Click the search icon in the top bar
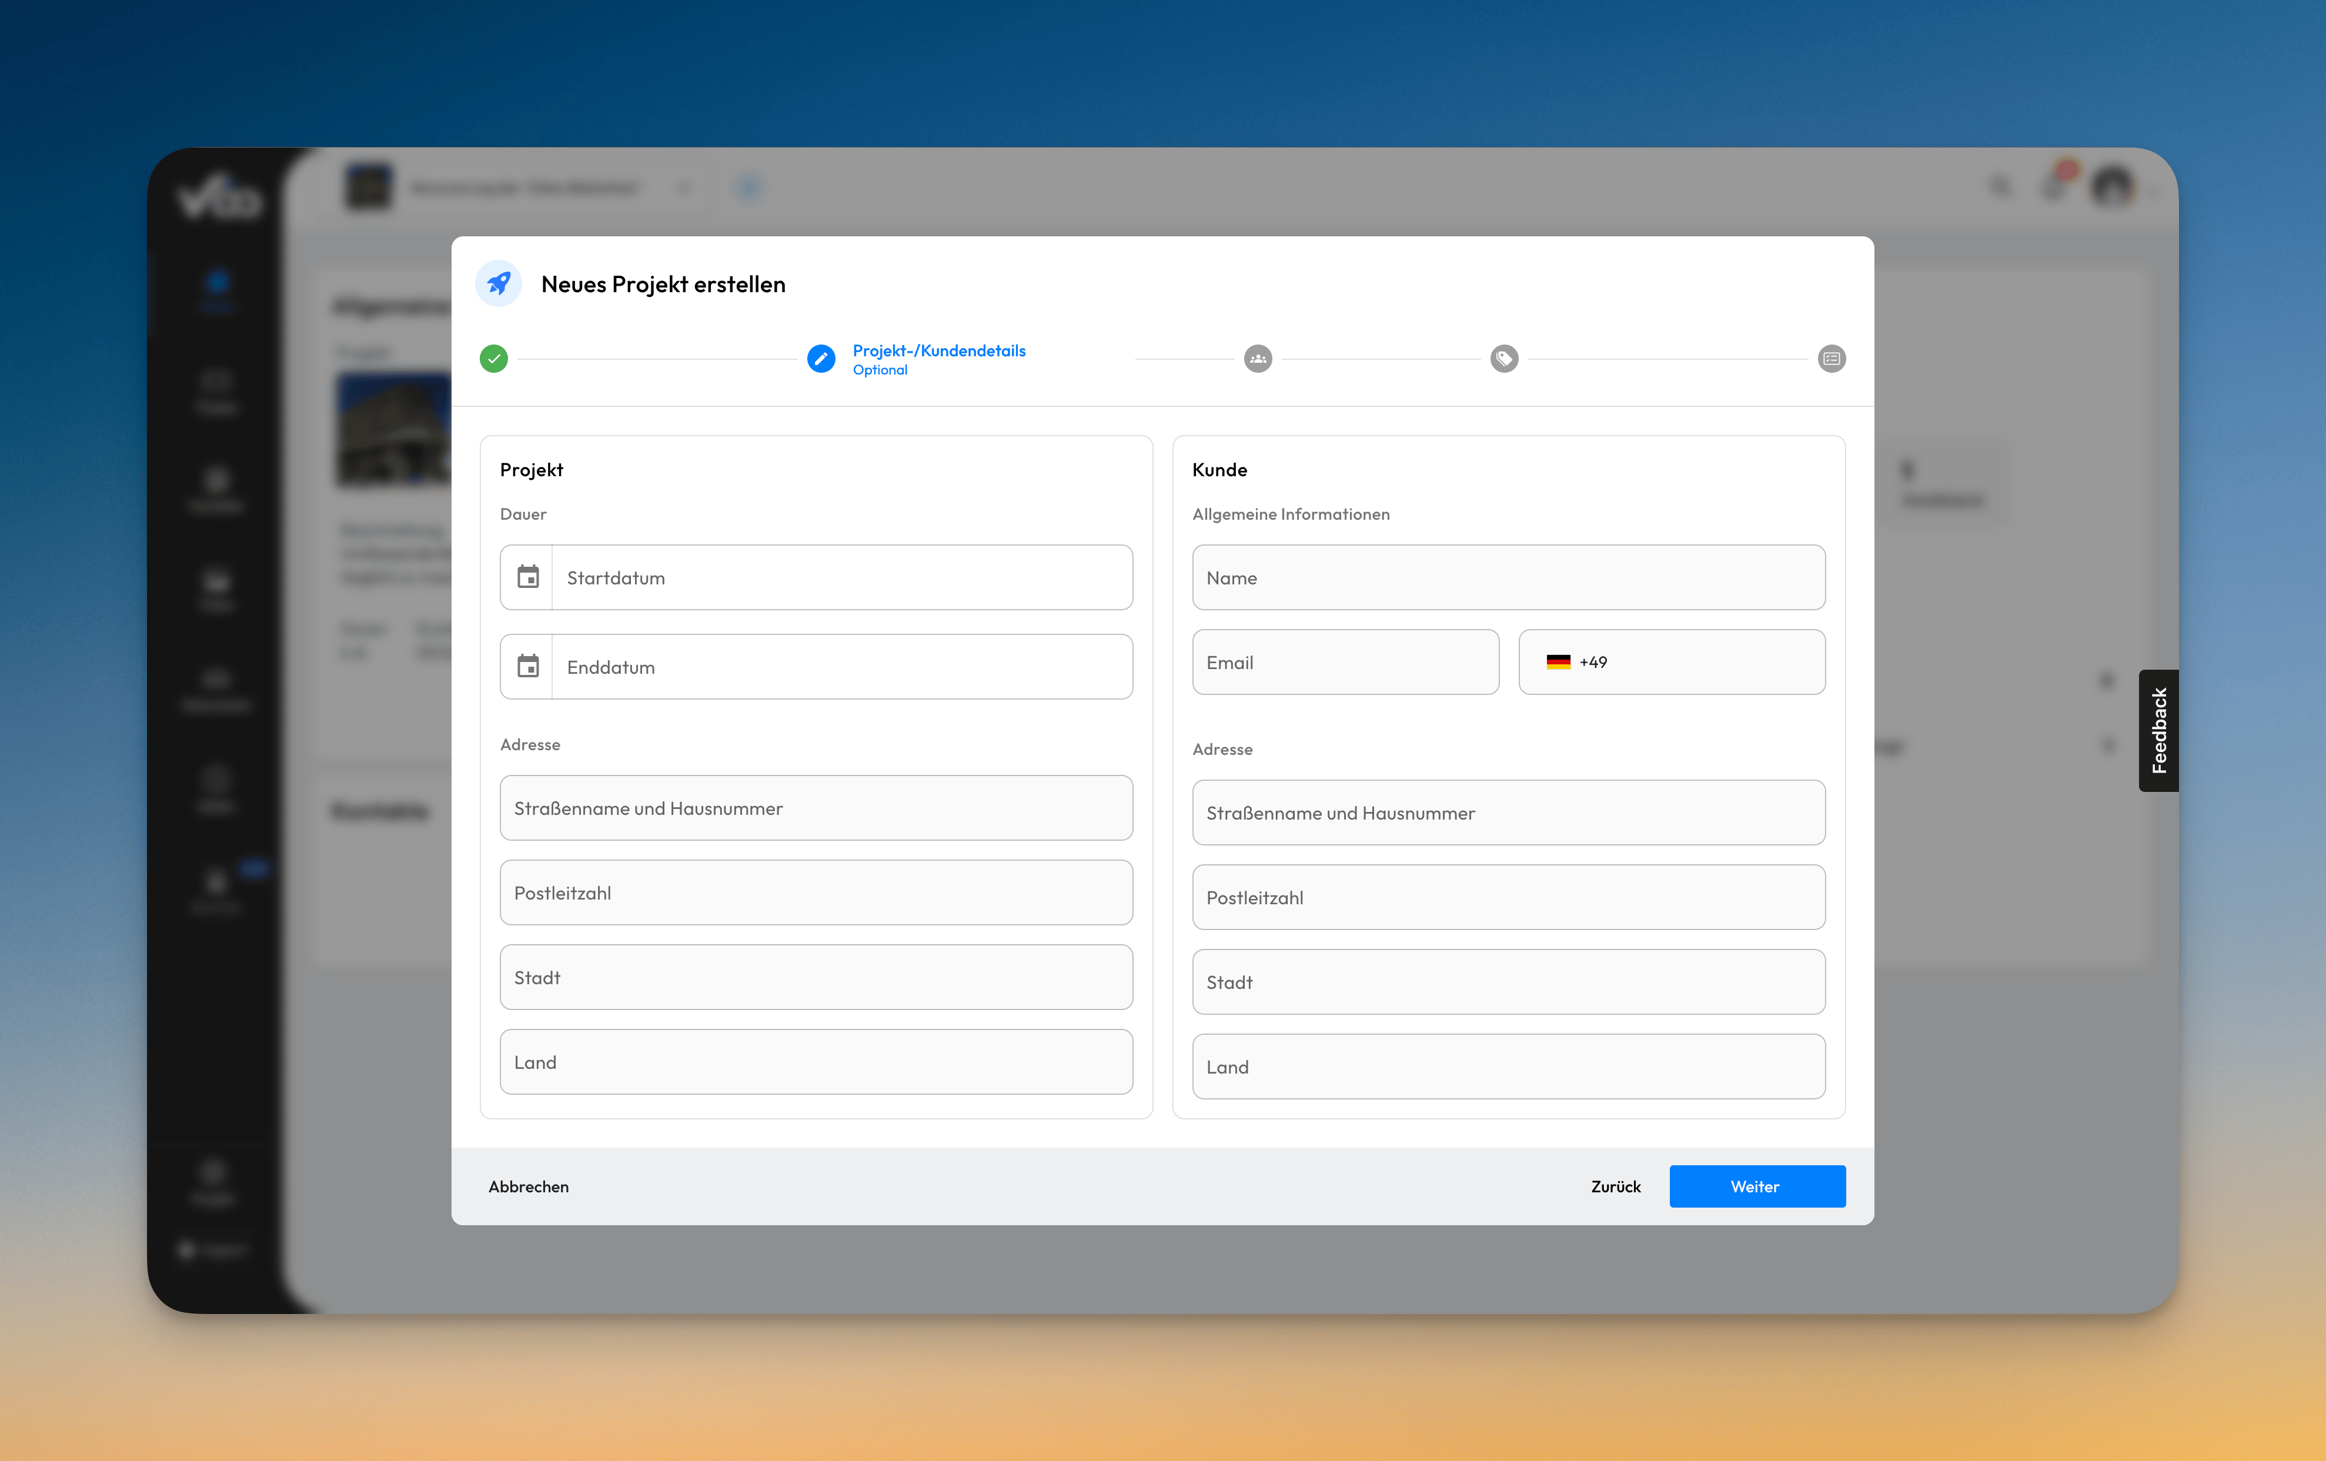The width and height of the screenshot is (2326, 1461). click(2000, 186)
